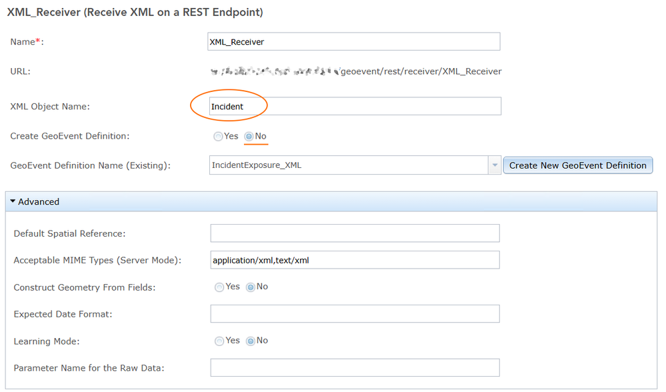Click the Expected Date Format field
The width and height of the screenshot is (666, 392).
click(x=354, y=314)
